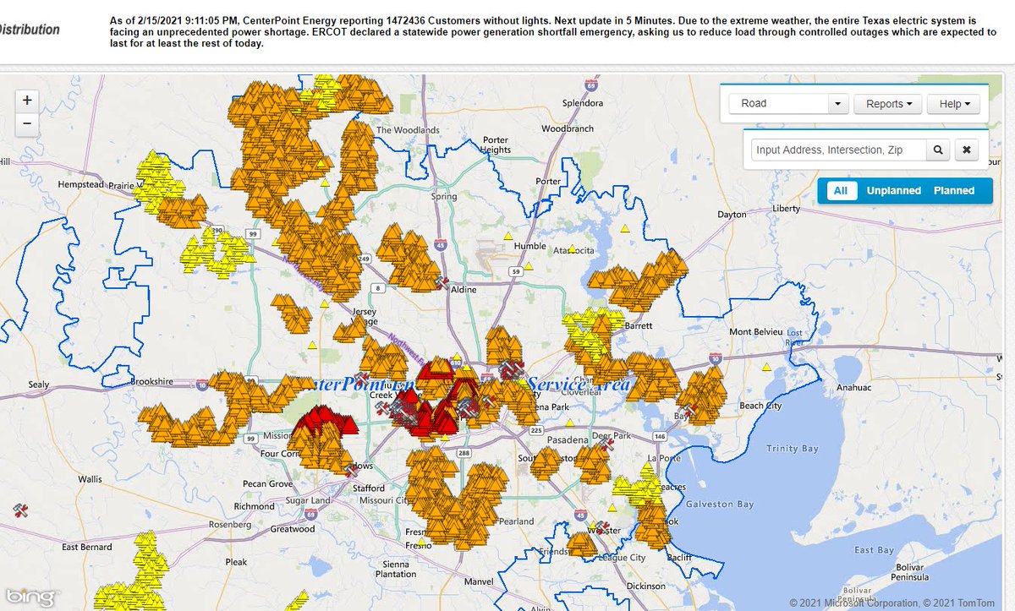This screenshot has width=1015, height=611.
Task: Filter map to Unplanned outages
Action: [893, 190]
